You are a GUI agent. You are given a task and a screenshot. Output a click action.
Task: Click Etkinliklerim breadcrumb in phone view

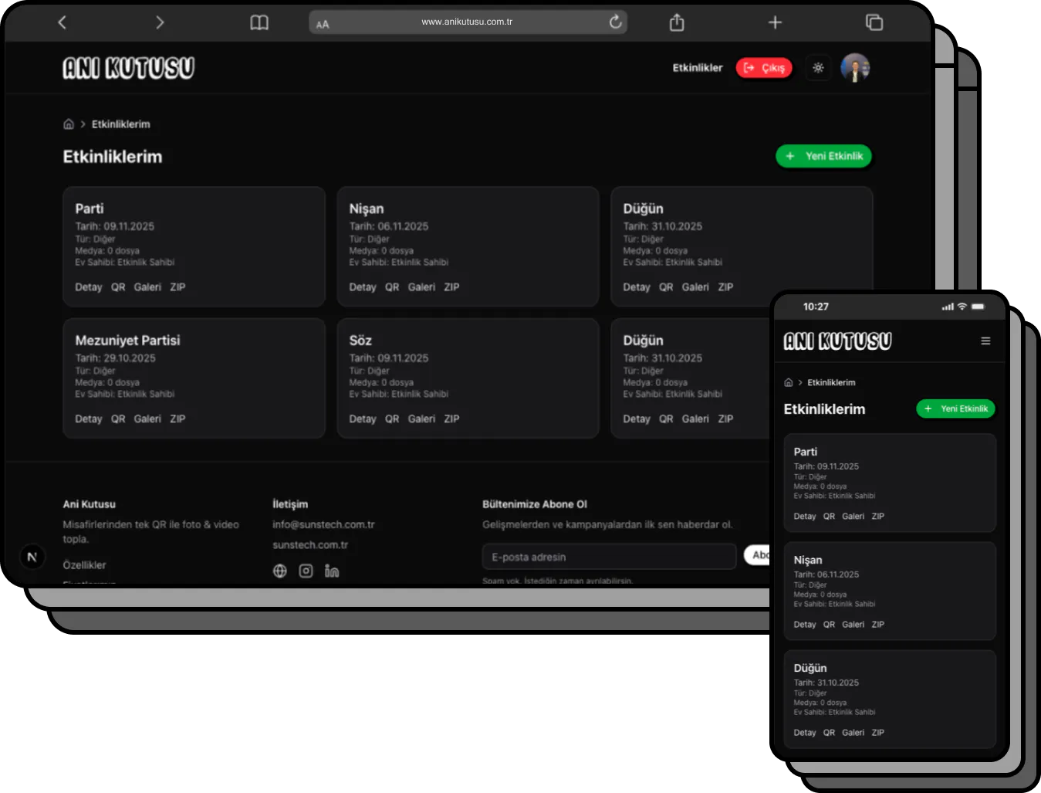[831, 382]
